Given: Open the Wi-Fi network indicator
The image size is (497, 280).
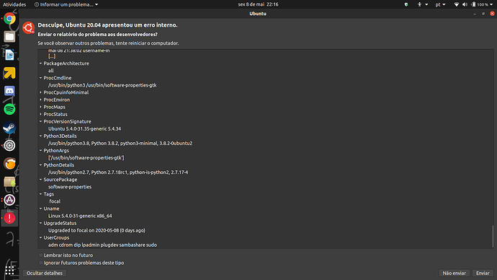Looking at the screenshot, I should pos(457,4).
